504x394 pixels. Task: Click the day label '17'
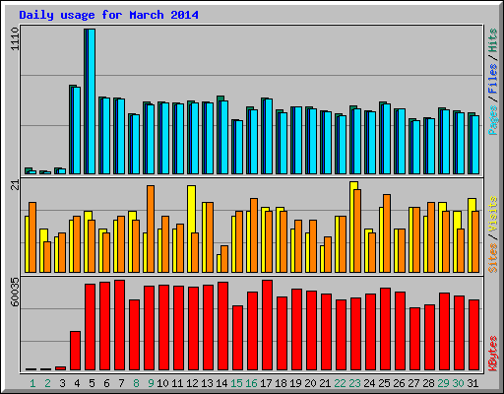click(266, 383)
